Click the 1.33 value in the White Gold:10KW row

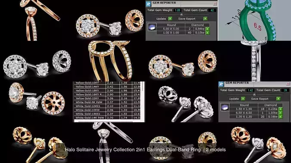pyautogui.click(x=124, y=110)
